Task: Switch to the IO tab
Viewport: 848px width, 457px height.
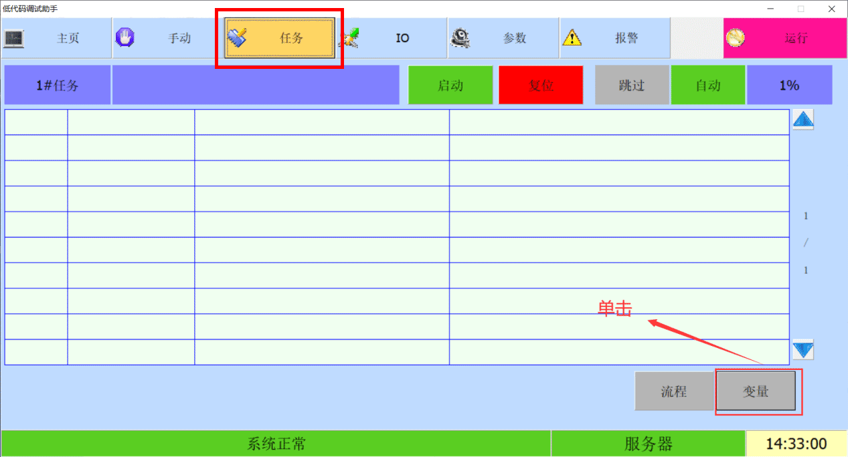Action: coord(402,38)
